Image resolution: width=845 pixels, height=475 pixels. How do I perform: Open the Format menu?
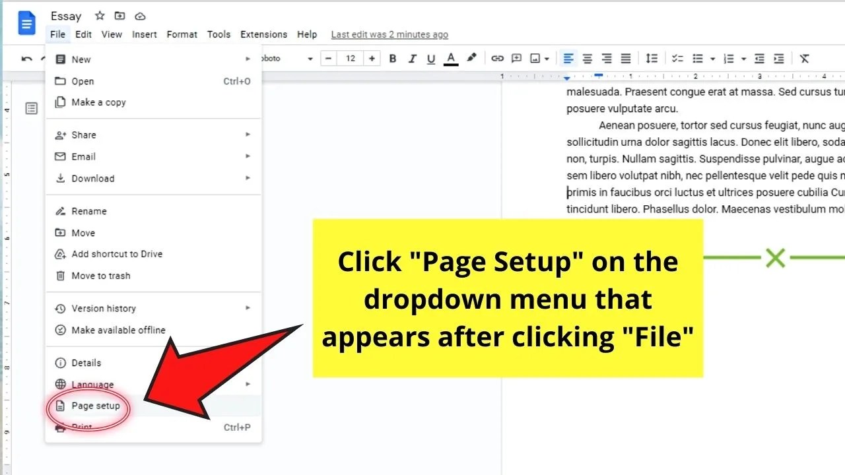click(x=182, y=34)
